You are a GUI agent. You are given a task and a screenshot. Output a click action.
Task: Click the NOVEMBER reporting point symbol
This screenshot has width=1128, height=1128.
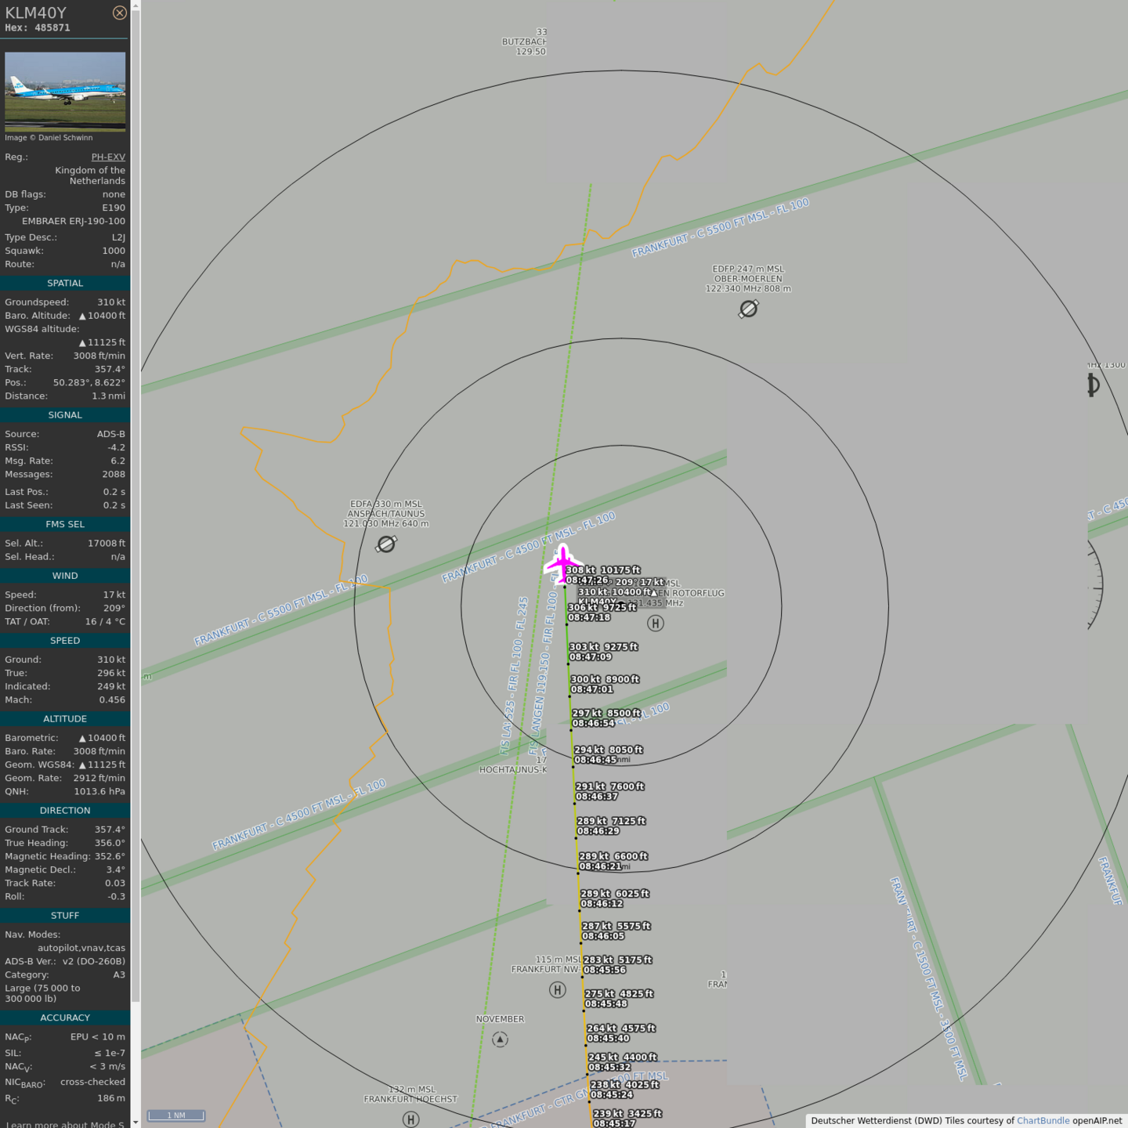pyautogui.click(x=500, y=1039)
